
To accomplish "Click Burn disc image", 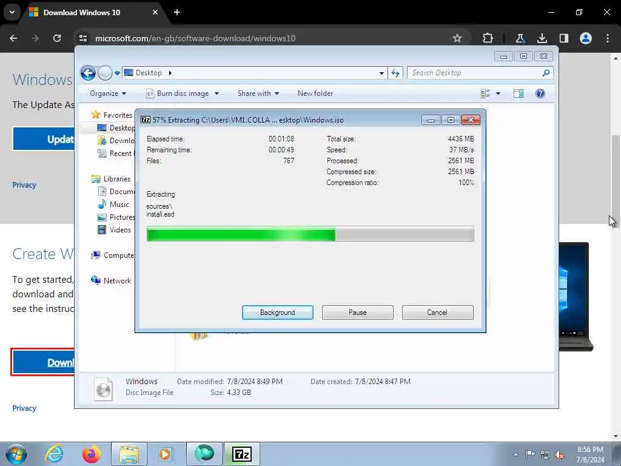I will click(x=178, y=93).
